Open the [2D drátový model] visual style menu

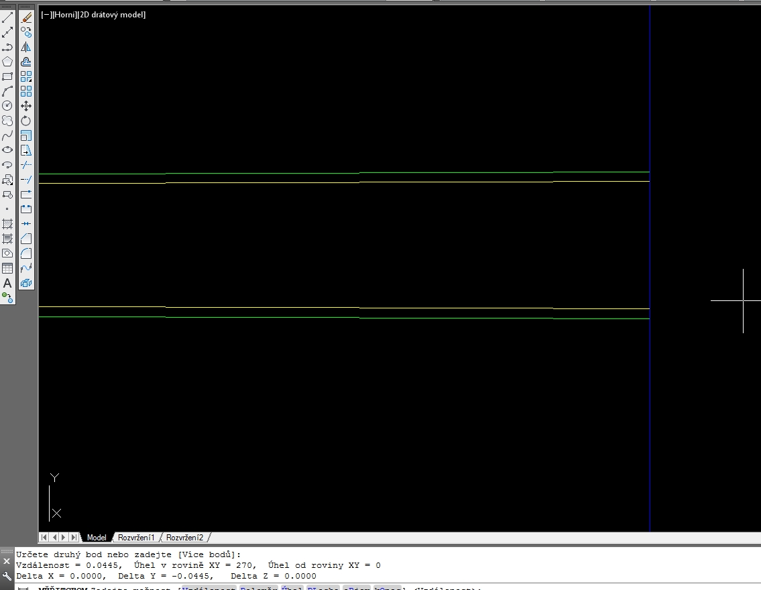(x=111, y=15)
